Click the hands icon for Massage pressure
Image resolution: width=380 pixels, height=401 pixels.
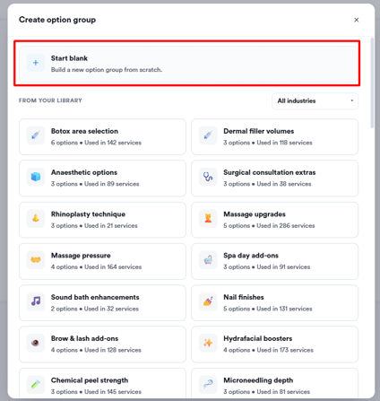(x=36, y=260)
